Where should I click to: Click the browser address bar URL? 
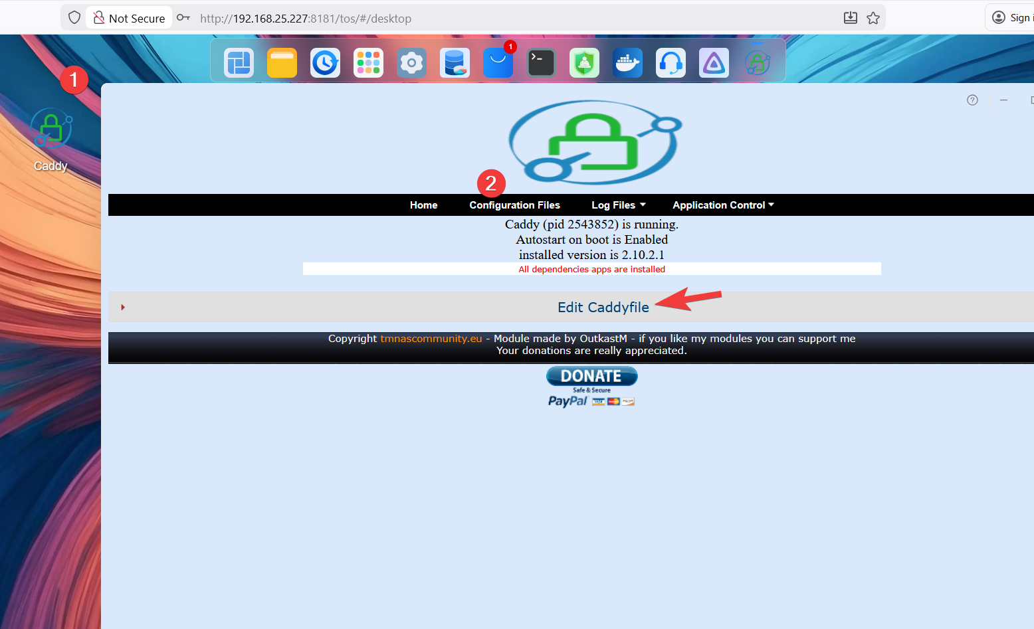click(306, 19)
